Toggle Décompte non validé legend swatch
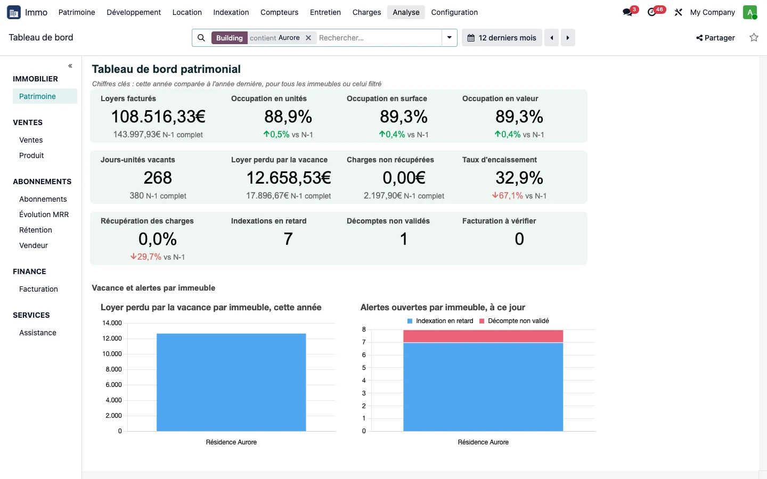This screenshot has height=479, width=767. coord(482,321)
